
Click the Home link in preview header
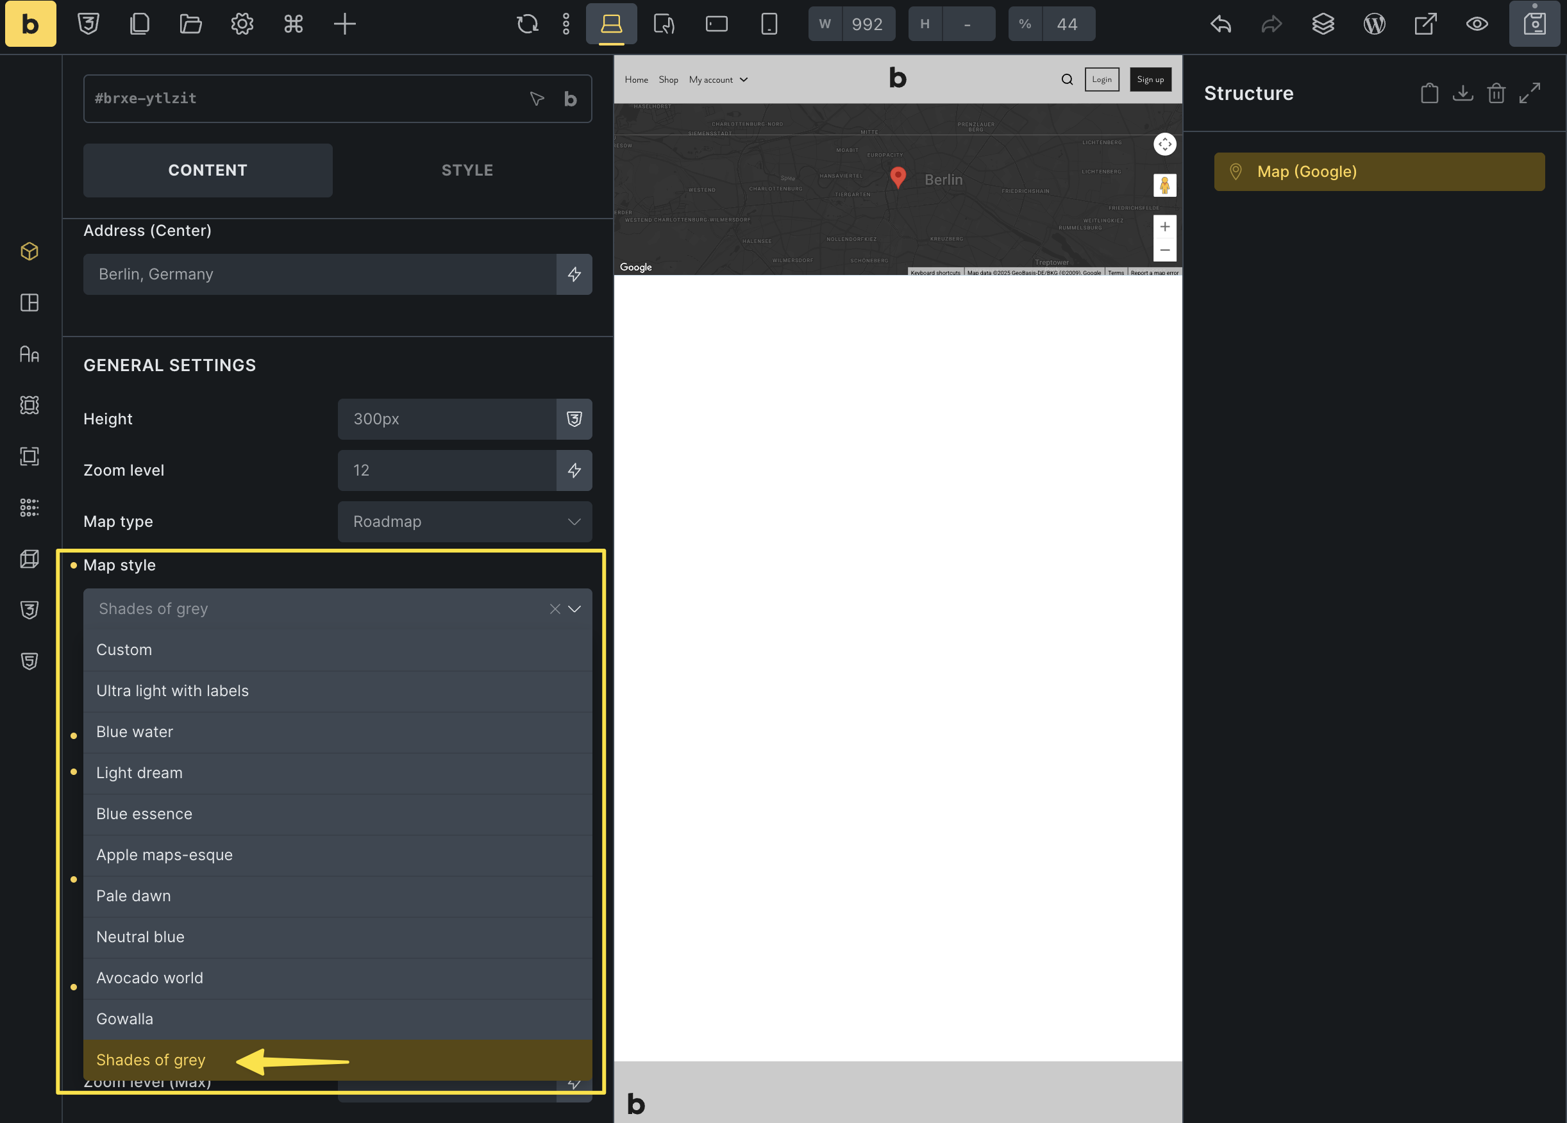coord(636,79)
